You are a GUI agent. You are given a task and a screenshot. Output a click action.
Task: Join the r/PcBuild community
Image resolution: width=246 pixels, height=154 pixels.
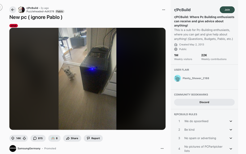click(227, 10)
